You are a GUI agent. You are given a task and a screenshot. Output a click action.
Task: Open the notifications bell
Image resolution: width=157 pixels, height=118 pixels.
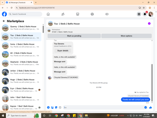tap(145, 14)
